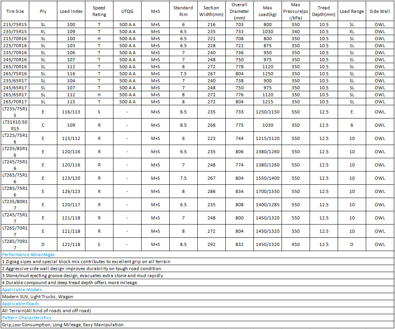395x329 pixels.
Task: Select tire size cell LT235/75R15
Action: 15,112
